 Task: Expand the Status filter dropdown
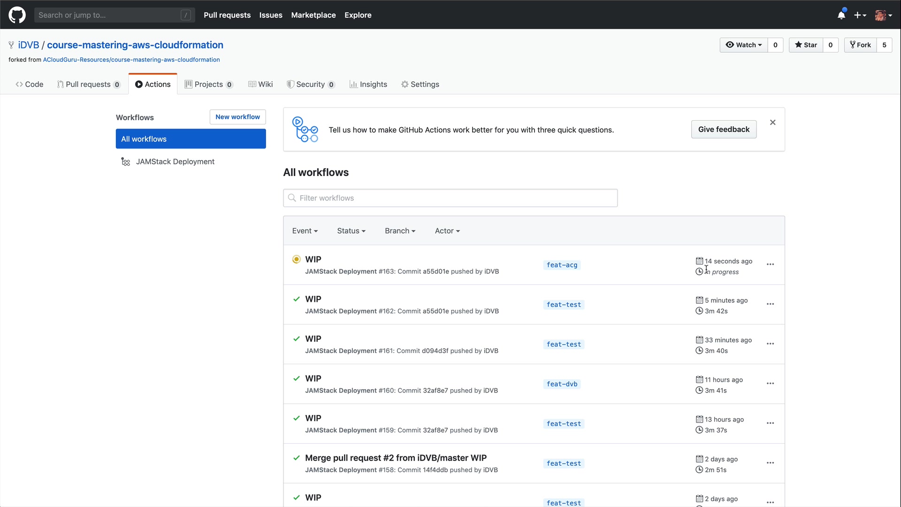[351, 231]
